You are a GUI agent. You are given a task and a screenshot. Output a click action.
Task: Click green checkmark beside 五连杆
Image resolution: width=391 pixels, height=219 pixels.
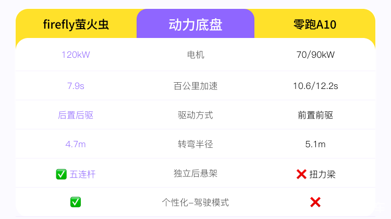tap(61, 174)
